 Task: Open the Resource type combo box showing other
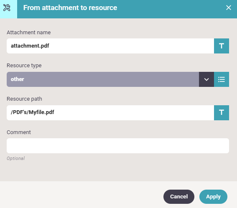[x=103, y=79]
